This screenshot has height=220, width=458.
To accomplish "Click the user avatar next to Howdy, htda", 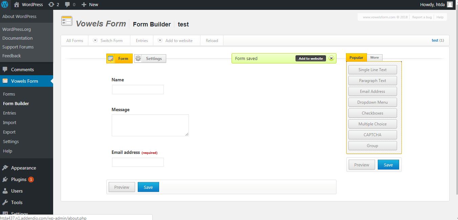I will pos(450,4).
